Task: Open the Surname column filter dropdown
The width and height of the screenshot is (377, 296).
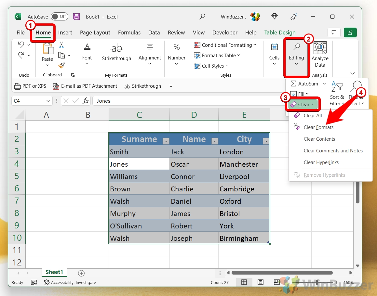Action: coord(166,141)
